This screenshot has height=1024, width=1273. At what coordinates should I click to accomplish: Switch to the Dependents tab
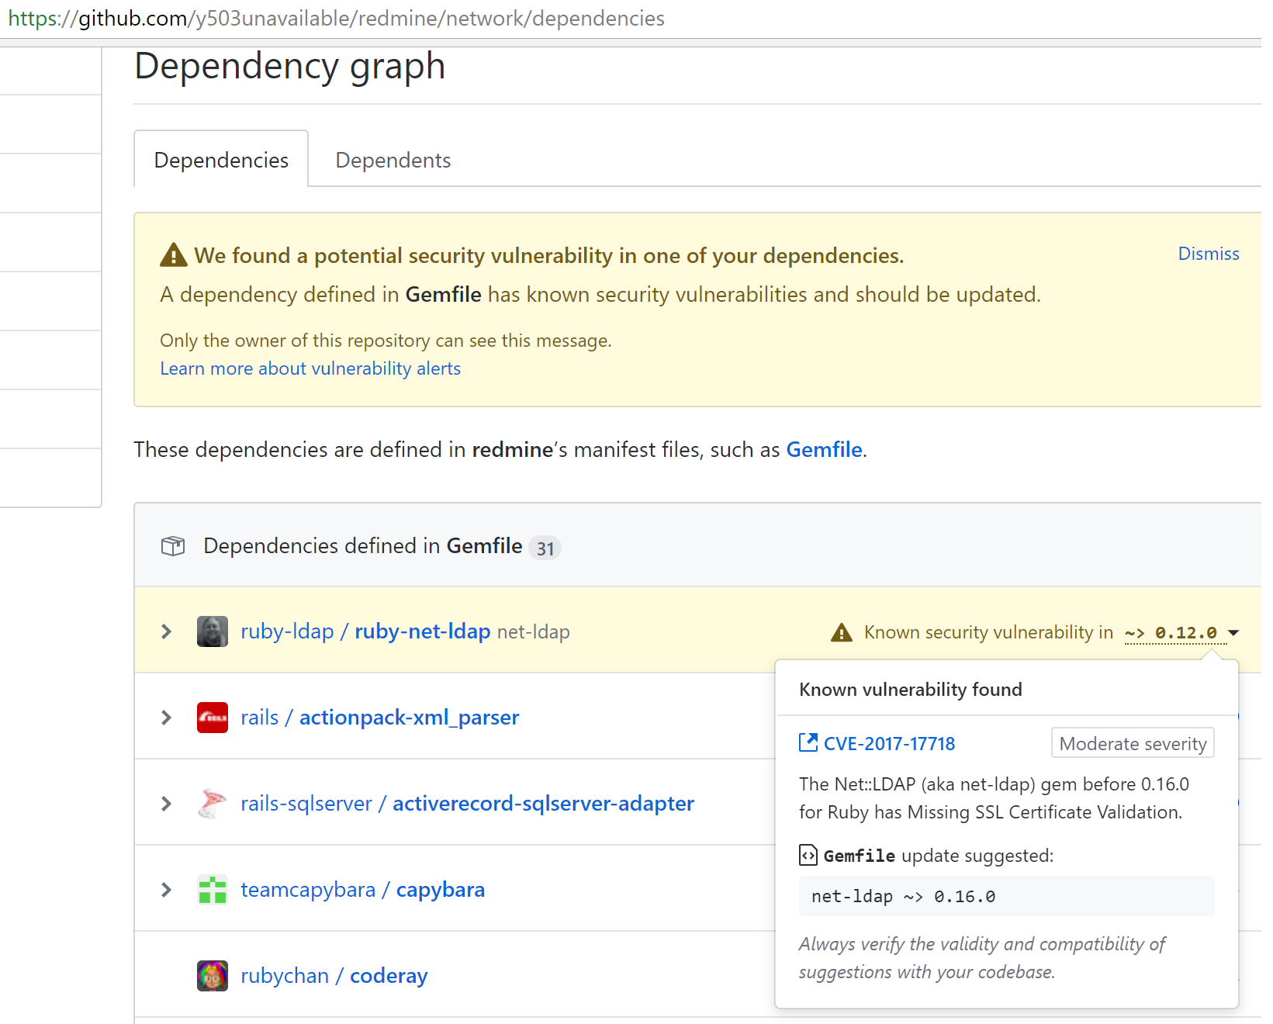click(393, 160)
